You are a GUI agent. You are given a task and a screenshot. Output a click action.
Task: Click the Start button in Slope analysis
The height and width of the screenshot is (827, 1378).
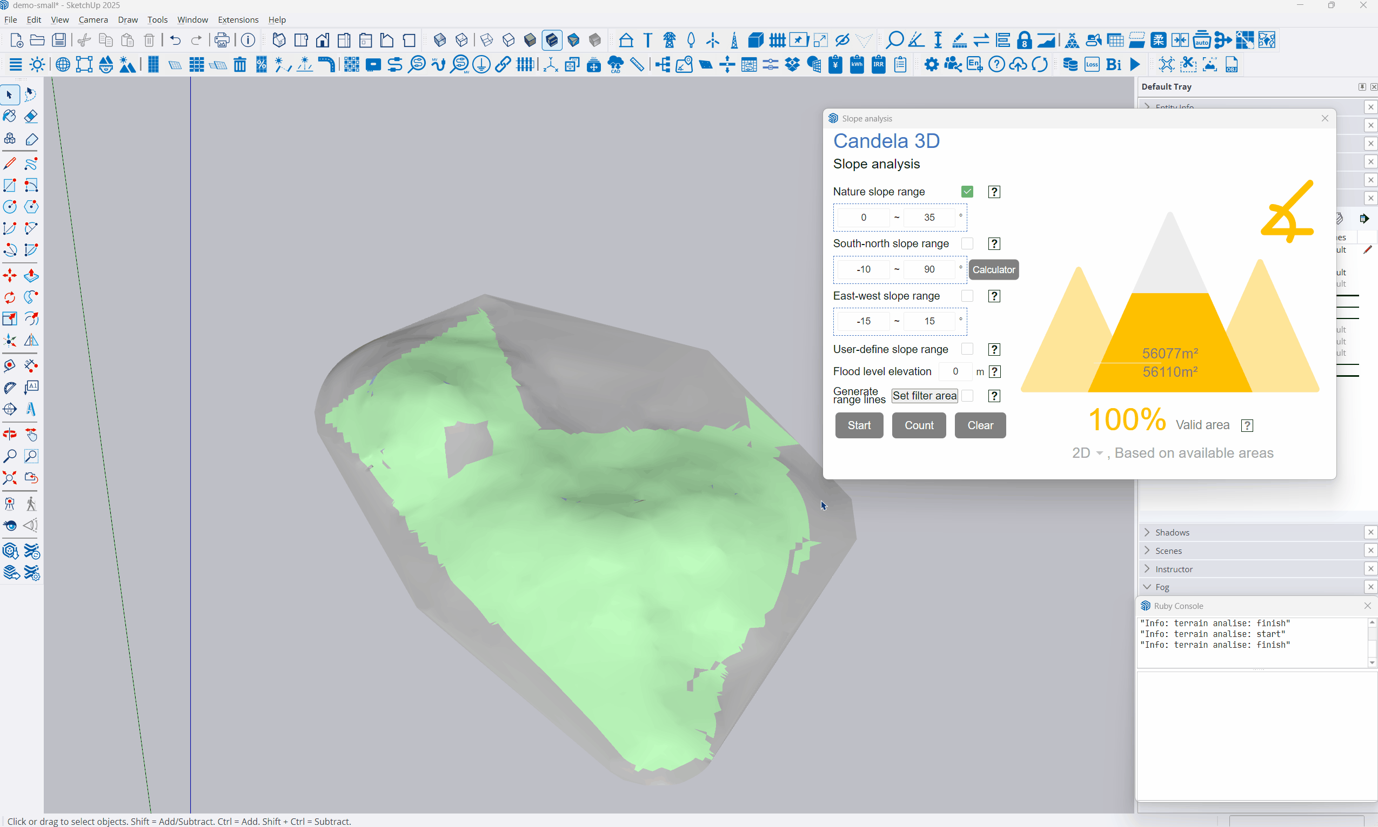(x=859, y=425)
